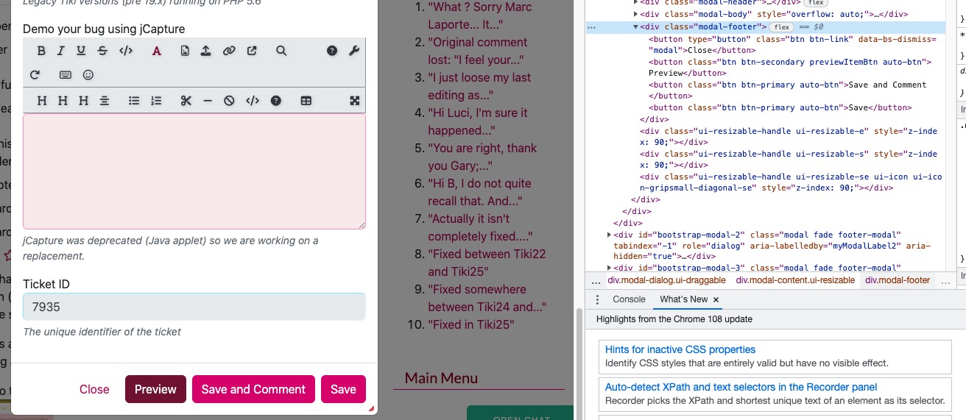
Task: Click the Main Menu heading
Action: (x=441, y=378)
